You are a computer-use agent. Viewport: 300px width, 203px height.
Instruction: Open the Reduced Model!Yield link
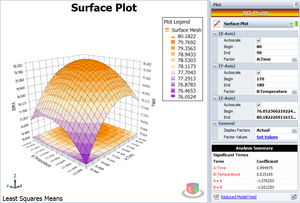pyautogui.click(x=238, y=197)
